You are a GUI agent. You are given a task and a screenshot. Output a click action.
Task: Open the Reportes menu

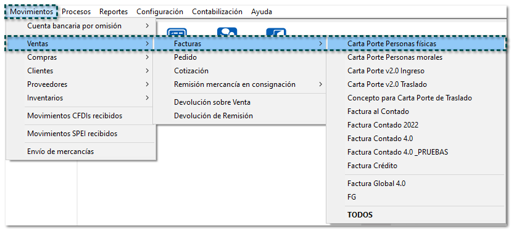tap(114, 12)
